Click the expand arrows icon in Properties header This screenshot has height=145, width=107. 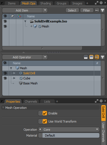point(97,101)
